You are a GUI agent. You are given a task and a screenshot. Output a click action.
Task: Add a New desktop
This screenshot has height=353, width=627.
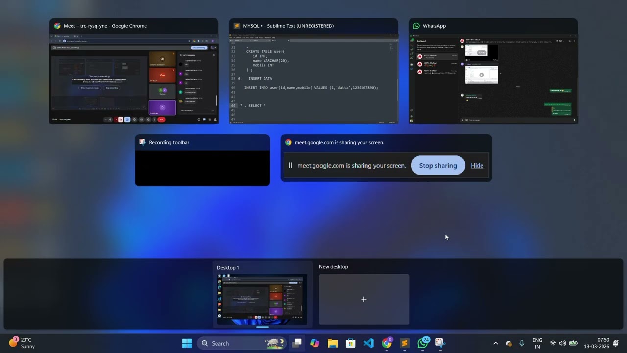[x=364, y=299]
